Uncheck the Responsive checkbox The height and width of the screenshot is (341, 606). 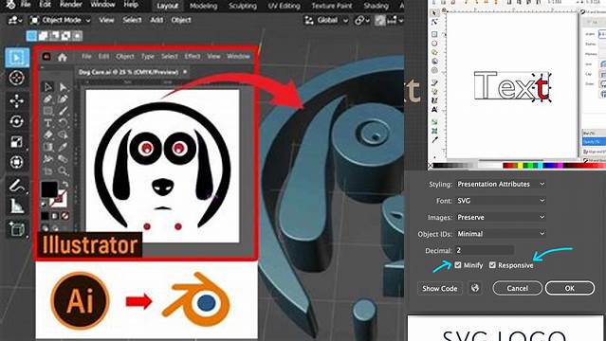tap(492, 265)
